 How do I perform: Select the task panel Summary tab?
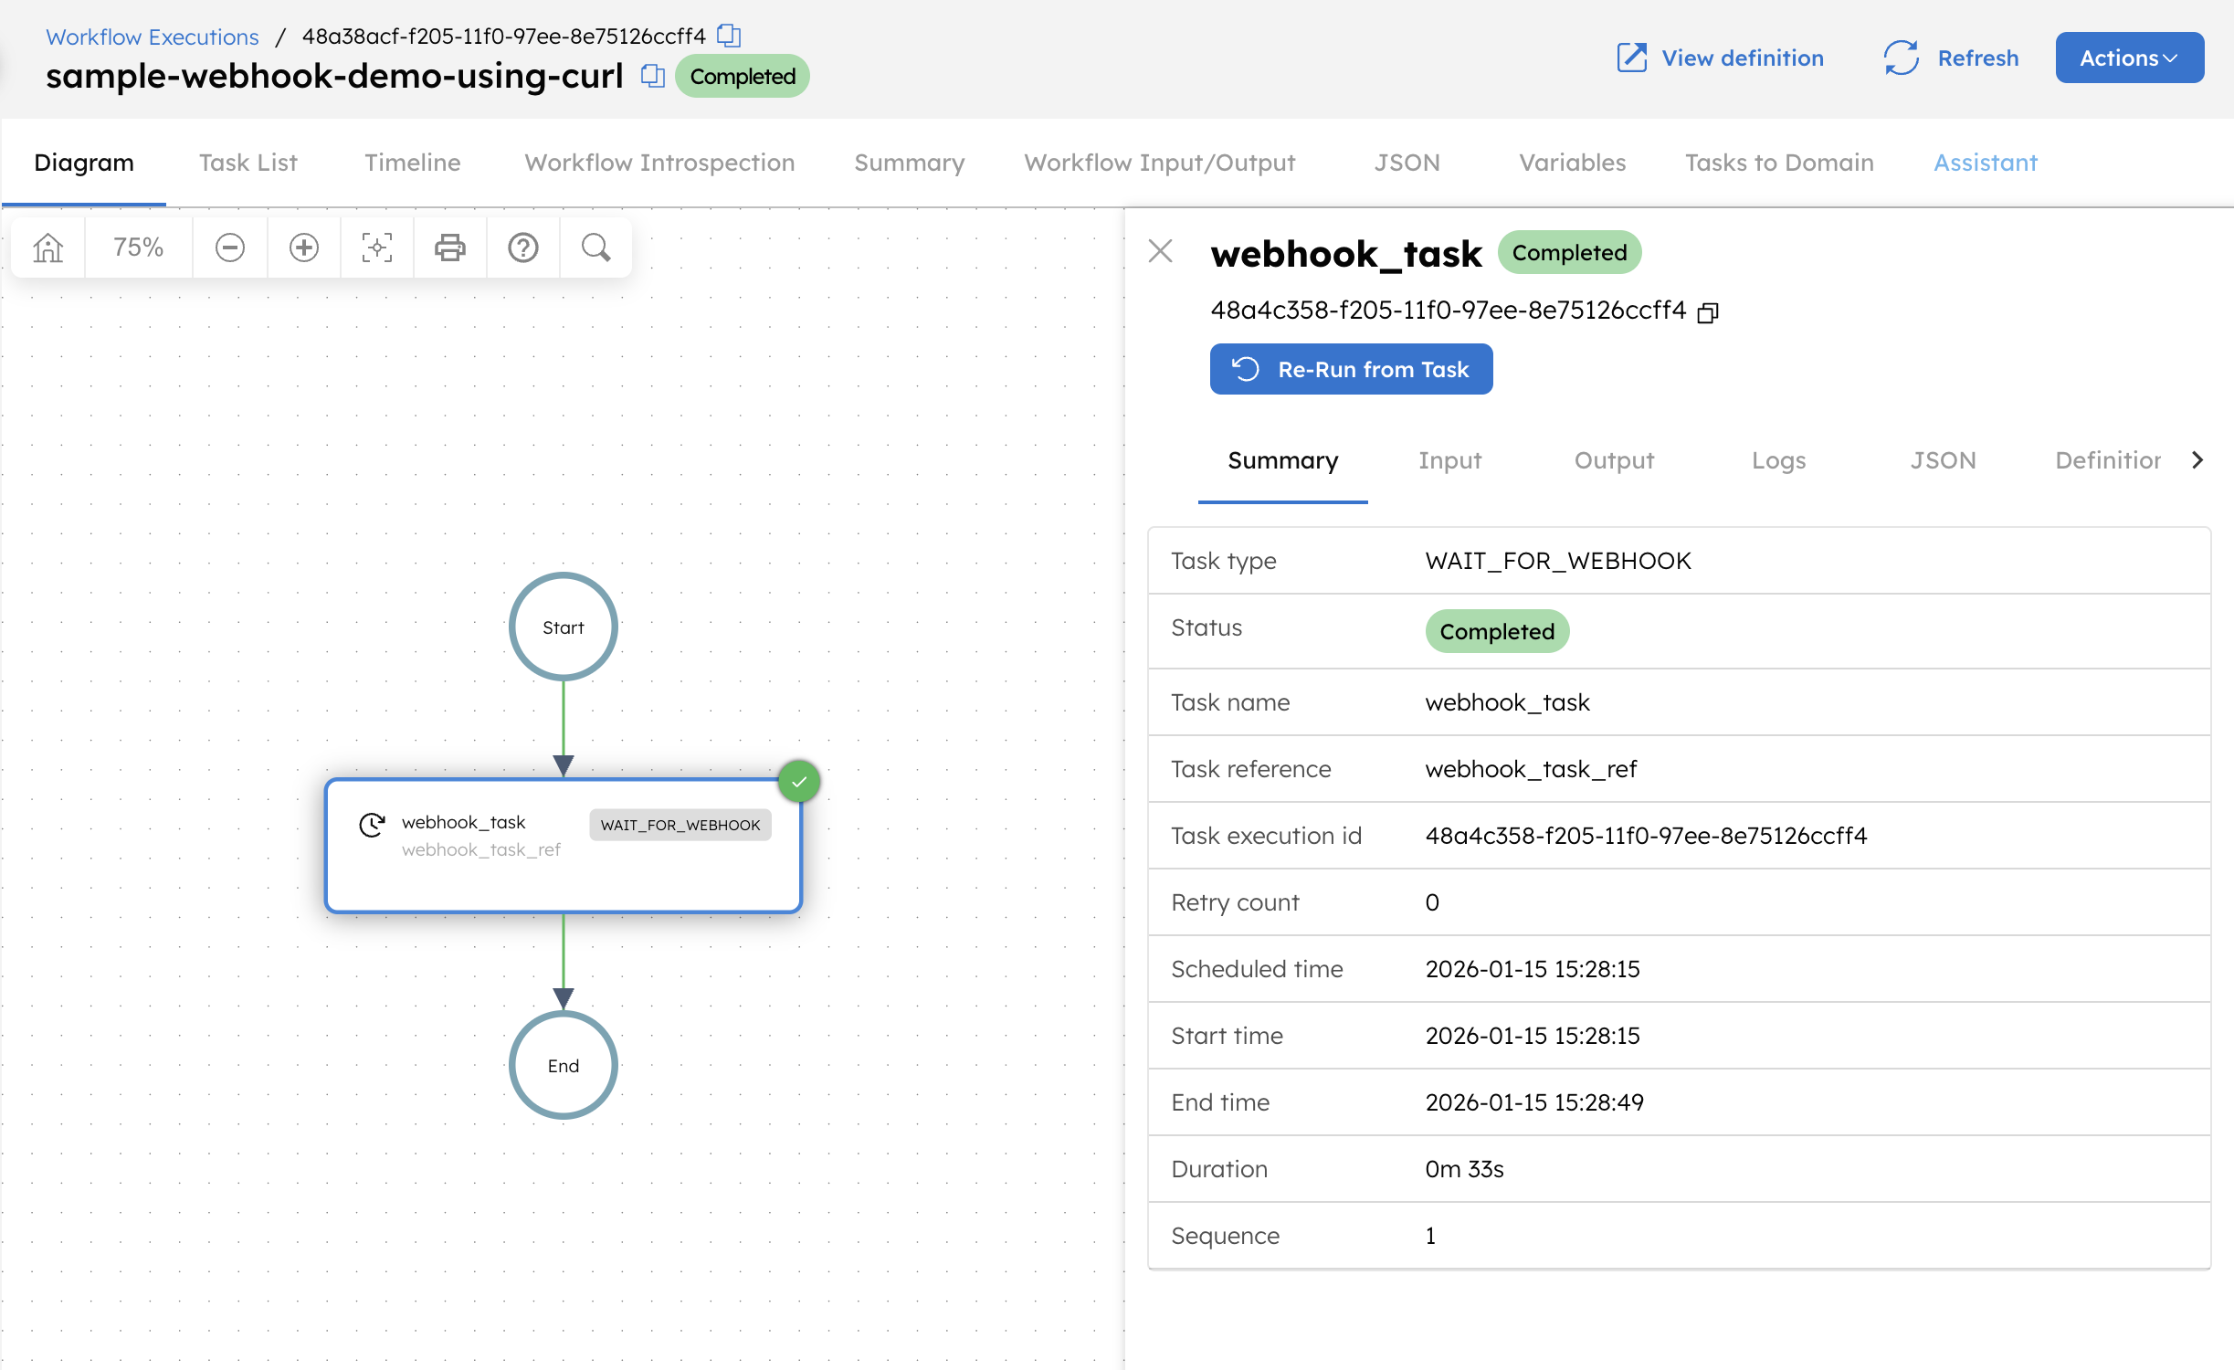click(1282, 461)
